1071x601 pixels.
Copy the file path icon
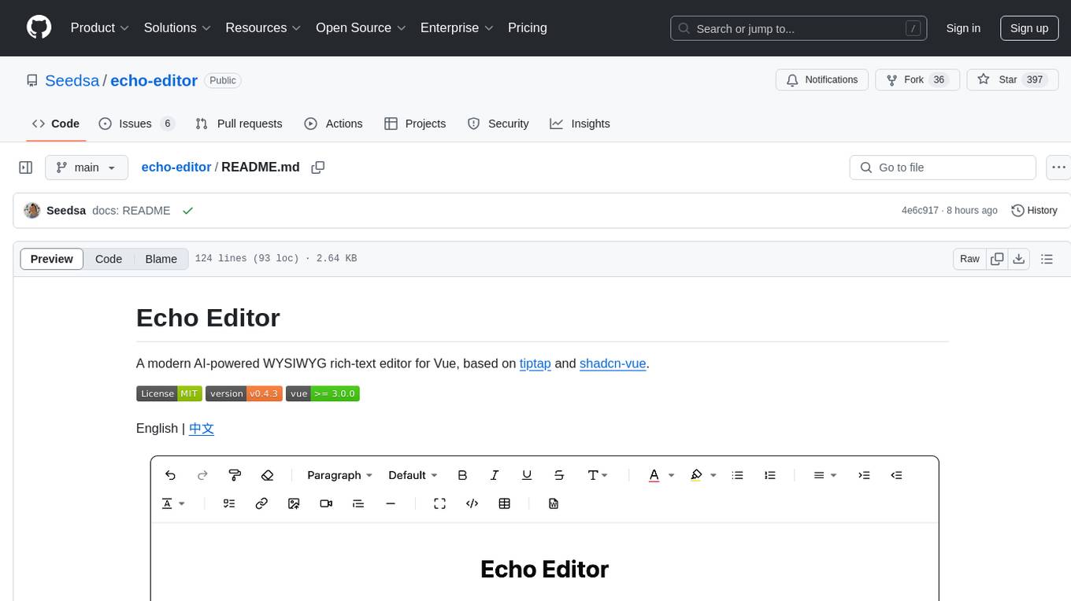[x=318, y=168]
